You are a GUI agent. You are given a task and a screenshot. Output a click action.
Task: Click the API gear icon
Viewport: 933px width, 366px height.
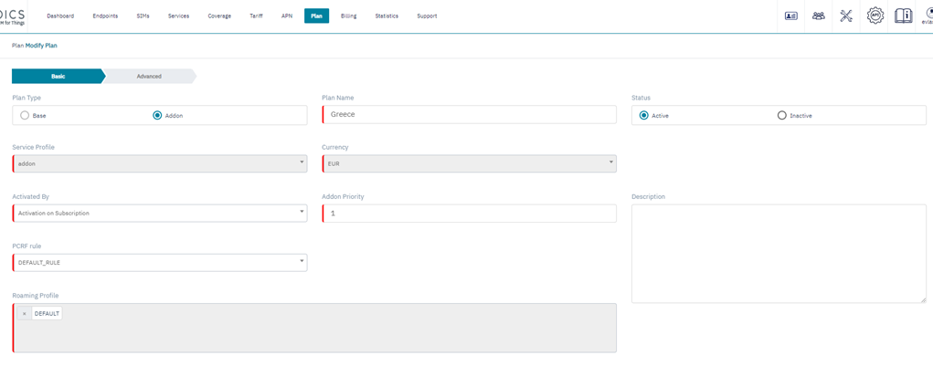coord(875,16)
